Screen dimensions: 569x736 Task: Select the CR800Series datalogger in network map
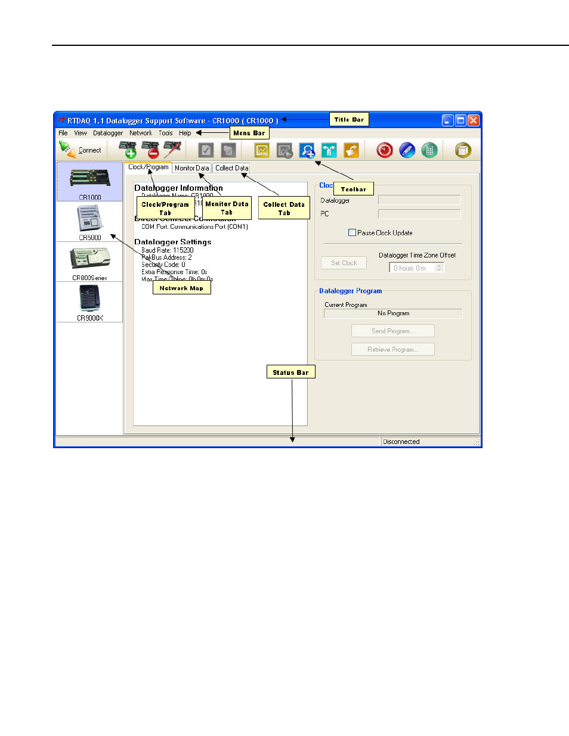click(90, 262)
